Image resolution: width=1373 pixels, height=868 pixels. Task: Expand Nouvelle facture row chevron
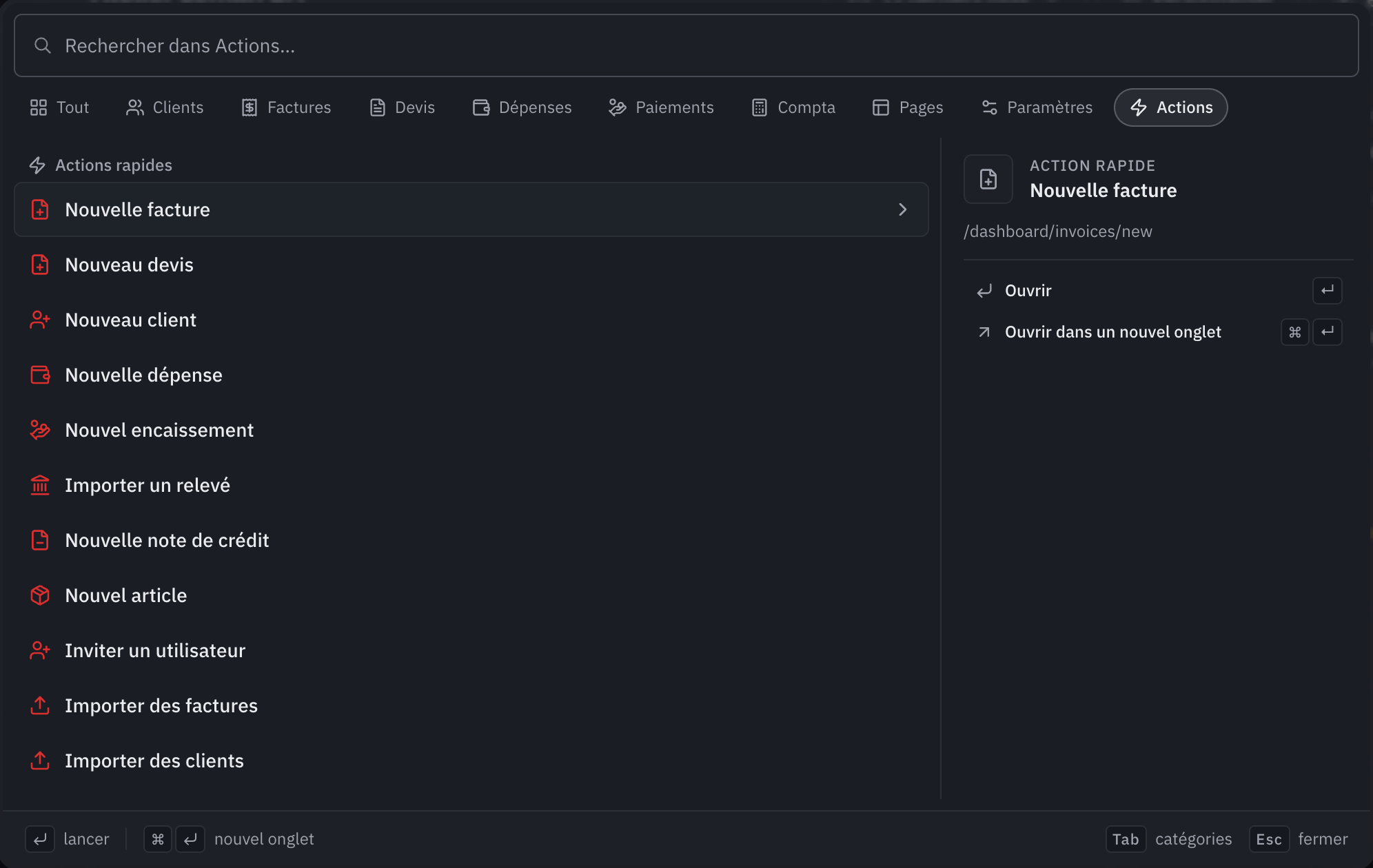903,209
